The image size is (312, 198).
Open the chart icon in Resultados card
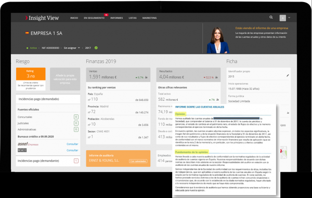[x=216, y=77]
